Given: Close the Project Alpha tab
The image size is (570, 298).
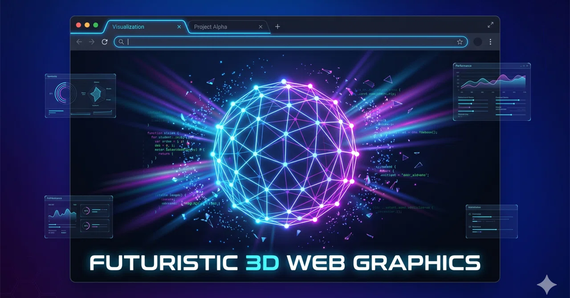Looking at the screenshot, I should [x=261, y=27].
